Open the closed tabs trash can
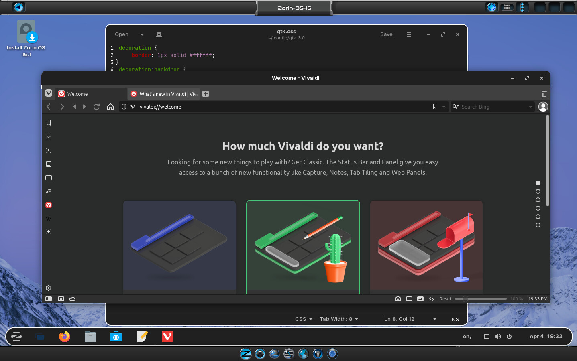Image resolution: width=577 pixels, height=361 pixels. (x=544, y=94)
